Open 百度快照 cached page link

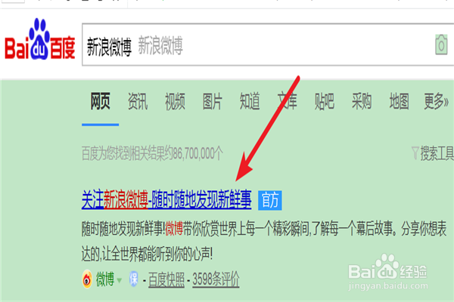click(x=166, y=280)
